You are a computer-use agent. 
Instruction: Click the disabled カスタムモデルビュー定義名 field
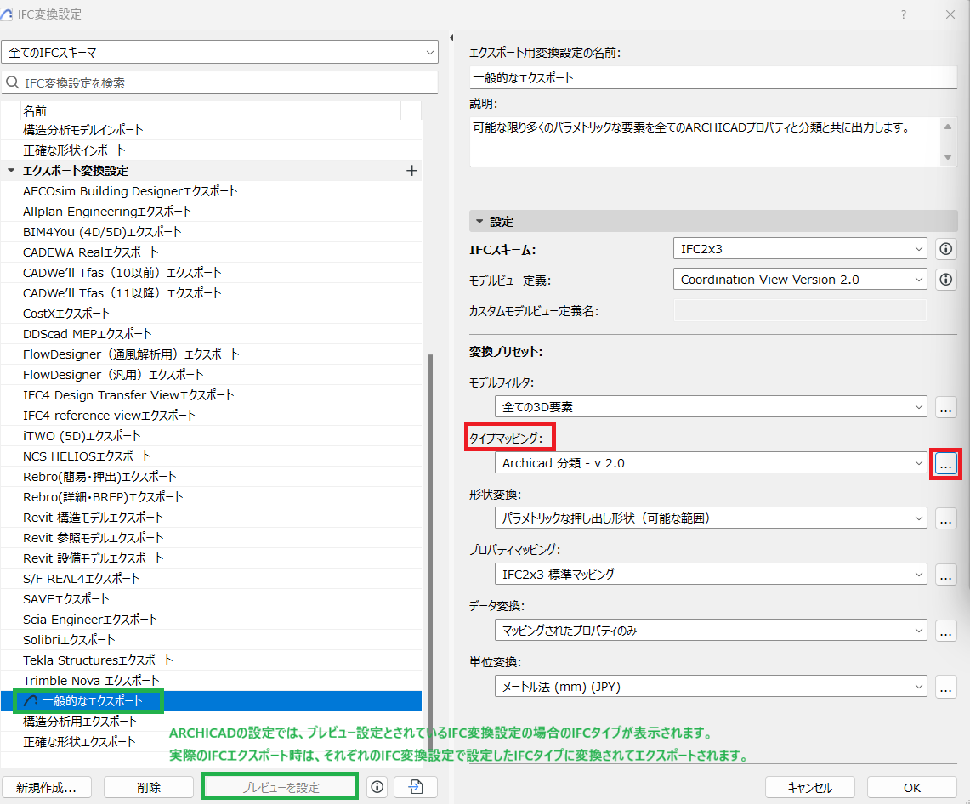[x=800, y=310]
